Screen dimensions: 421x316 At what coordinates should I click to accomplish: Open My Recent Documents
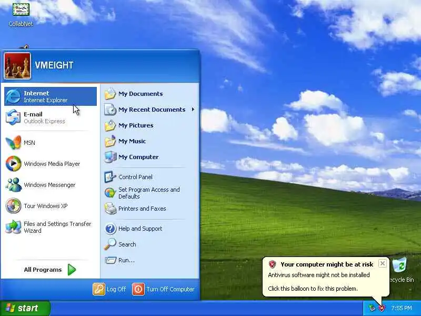[150, 110]
